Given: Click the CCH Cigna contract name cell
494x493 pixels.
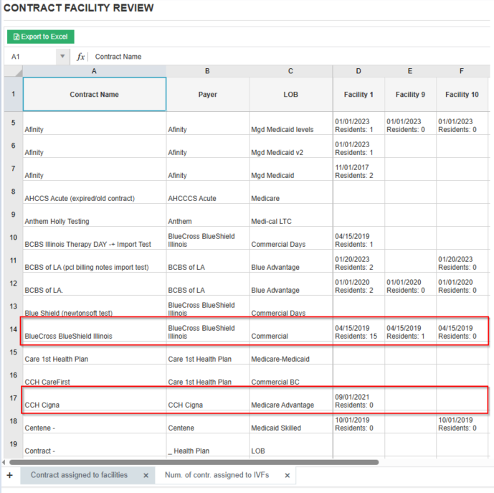Looking at the screenshot, I should (x=94, y=398).
